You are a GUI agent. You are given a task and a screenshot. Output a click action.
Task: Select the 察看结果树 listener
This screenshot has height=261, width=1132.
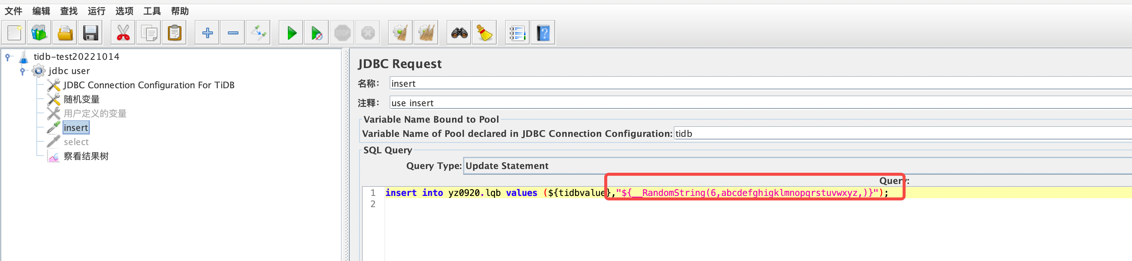click(86, 156)
